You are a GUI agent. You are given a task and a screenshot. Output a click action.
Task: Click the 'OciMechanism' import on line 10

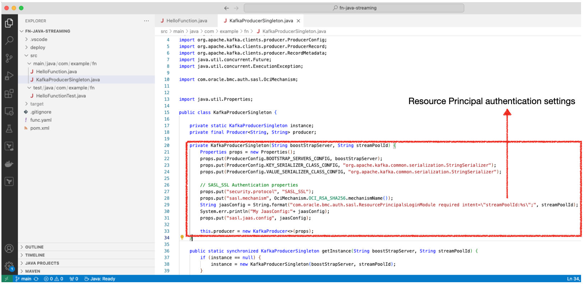coord(280,79)
